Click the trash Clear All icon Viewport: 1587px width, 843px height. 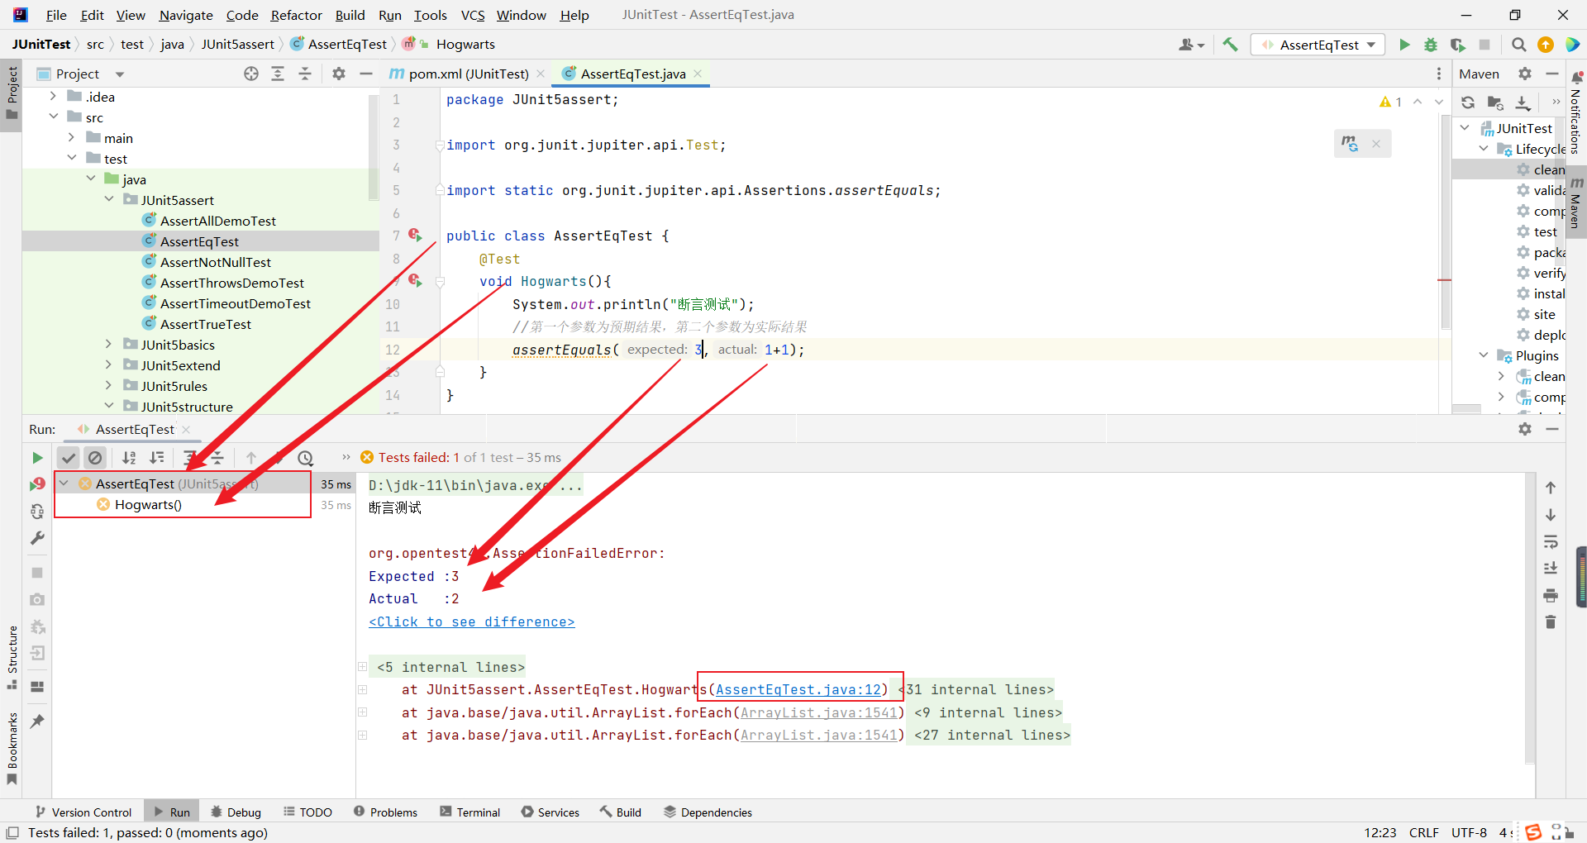click(1551, 622)
